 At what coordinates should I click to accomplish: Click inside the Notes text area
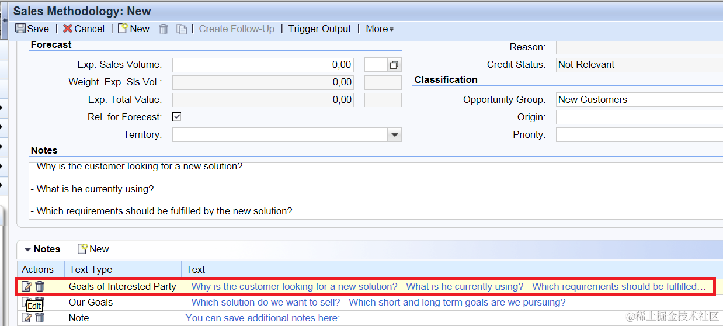coord(376,190)
